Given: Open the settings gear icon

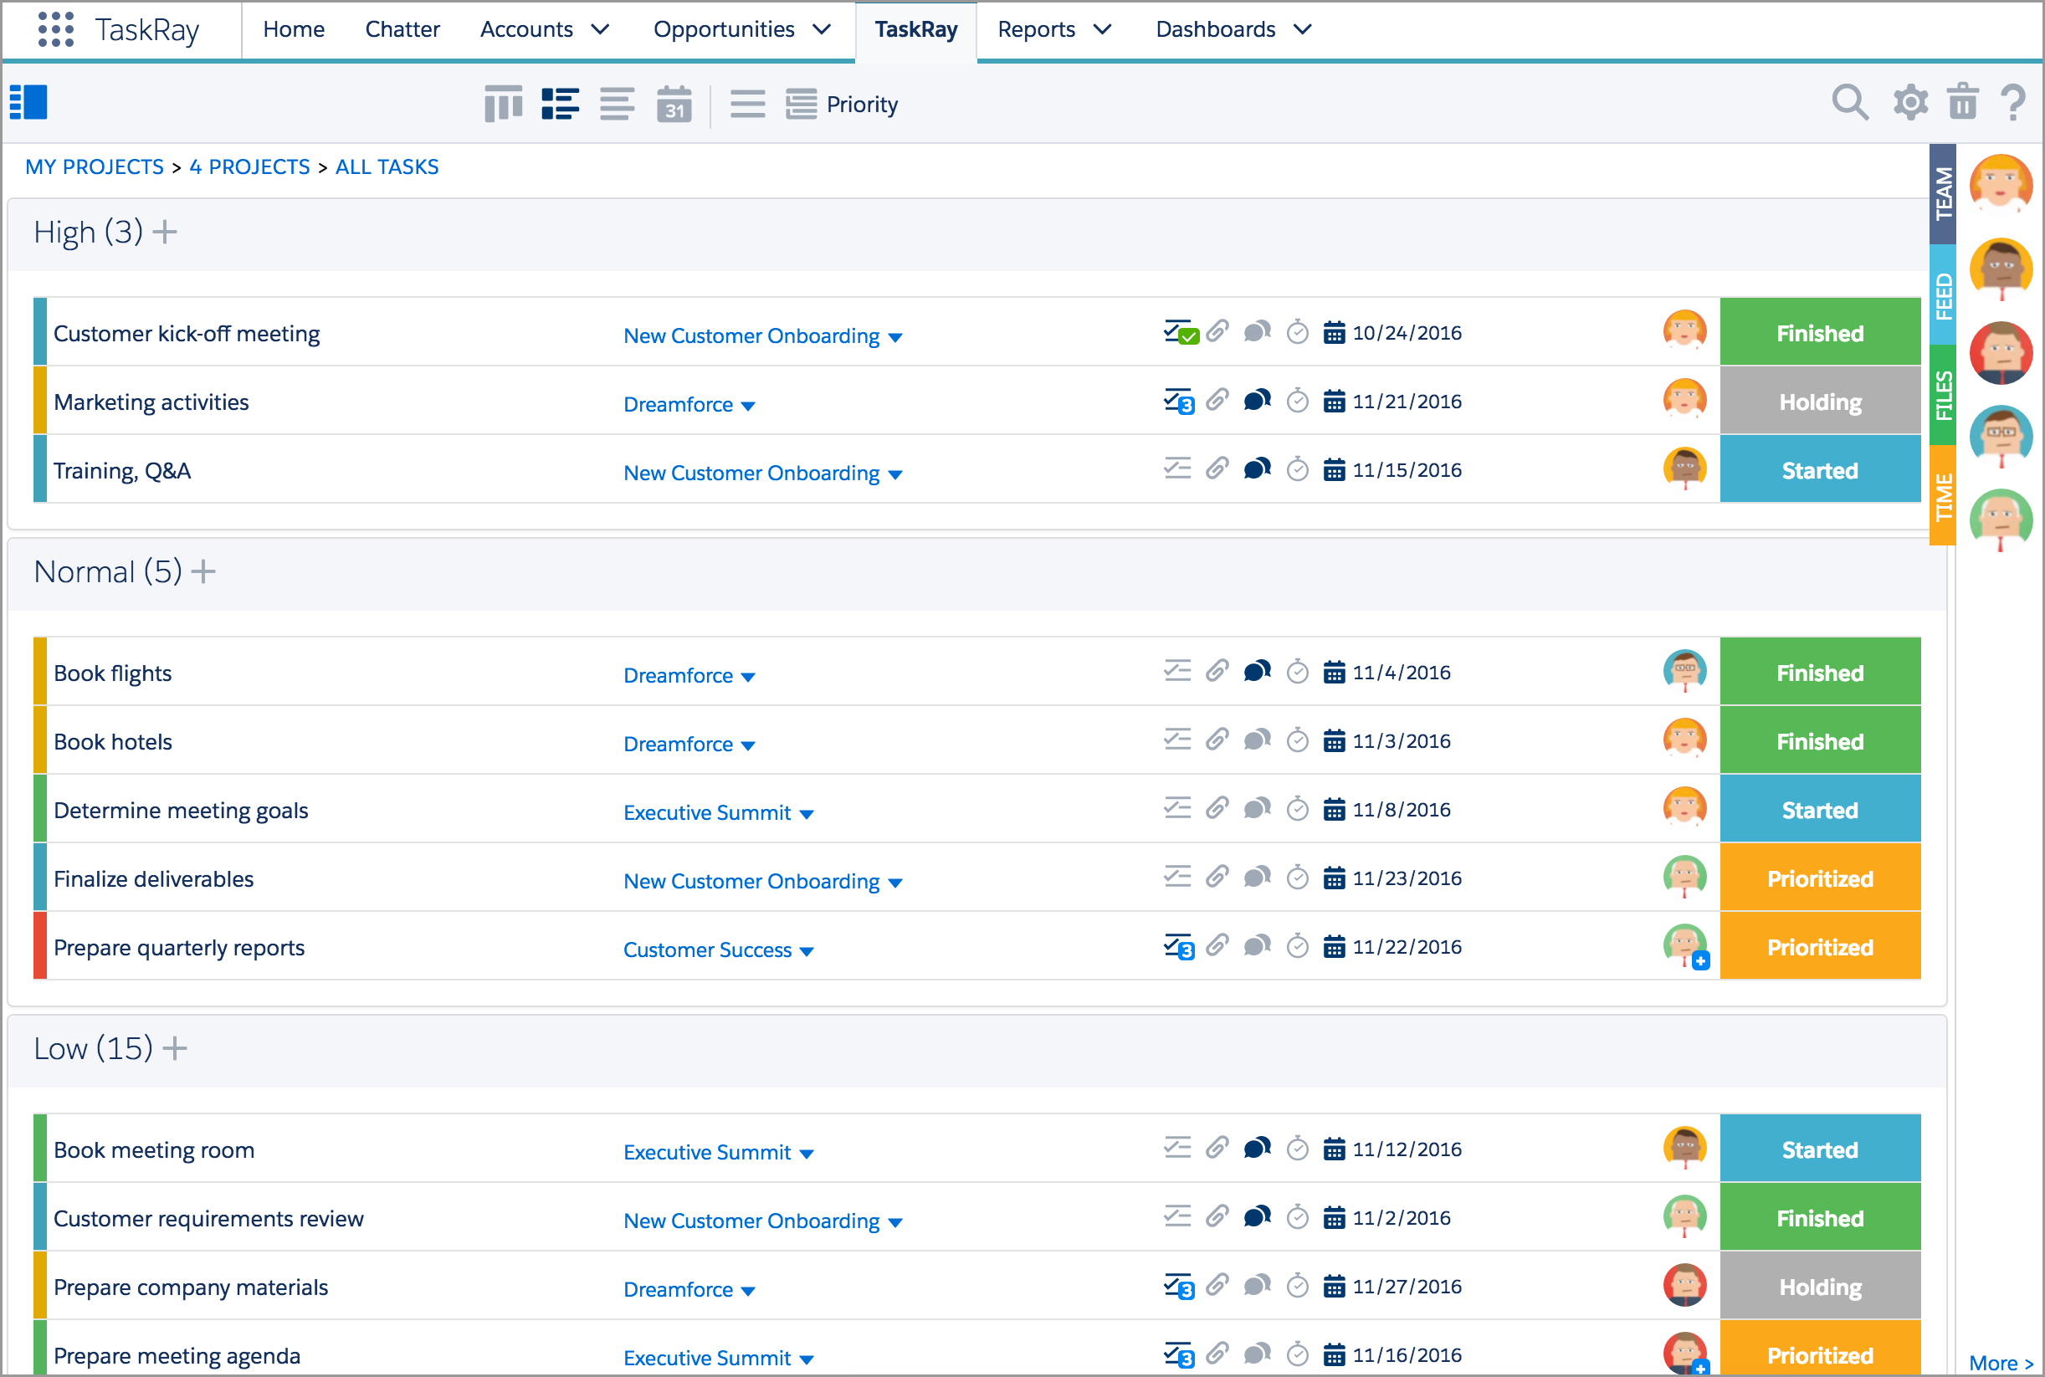Looking at the screenshot, I should pyautogui.click(x=1910, y=103).
